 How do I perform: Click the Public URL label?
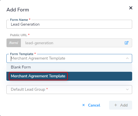point(19,35)
